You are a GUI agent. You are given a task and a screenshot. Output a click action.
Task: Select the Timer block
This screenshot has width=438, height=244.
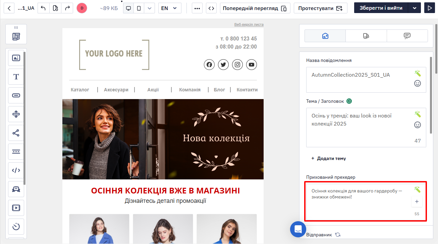[16, 227]
